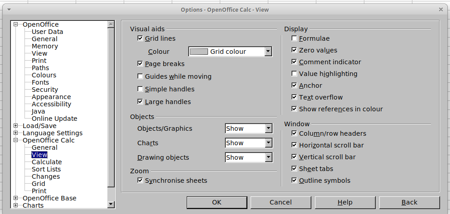The image size is (450, 214).
Task: Uncheck the Anchor checkbox
Action: [x=294, y=86]
